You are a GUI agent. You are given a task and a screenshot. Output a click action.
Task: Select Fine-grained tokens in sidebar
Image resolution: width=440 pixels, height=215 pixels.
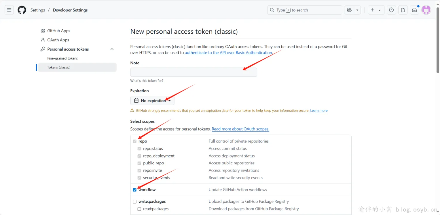[62, 58]
